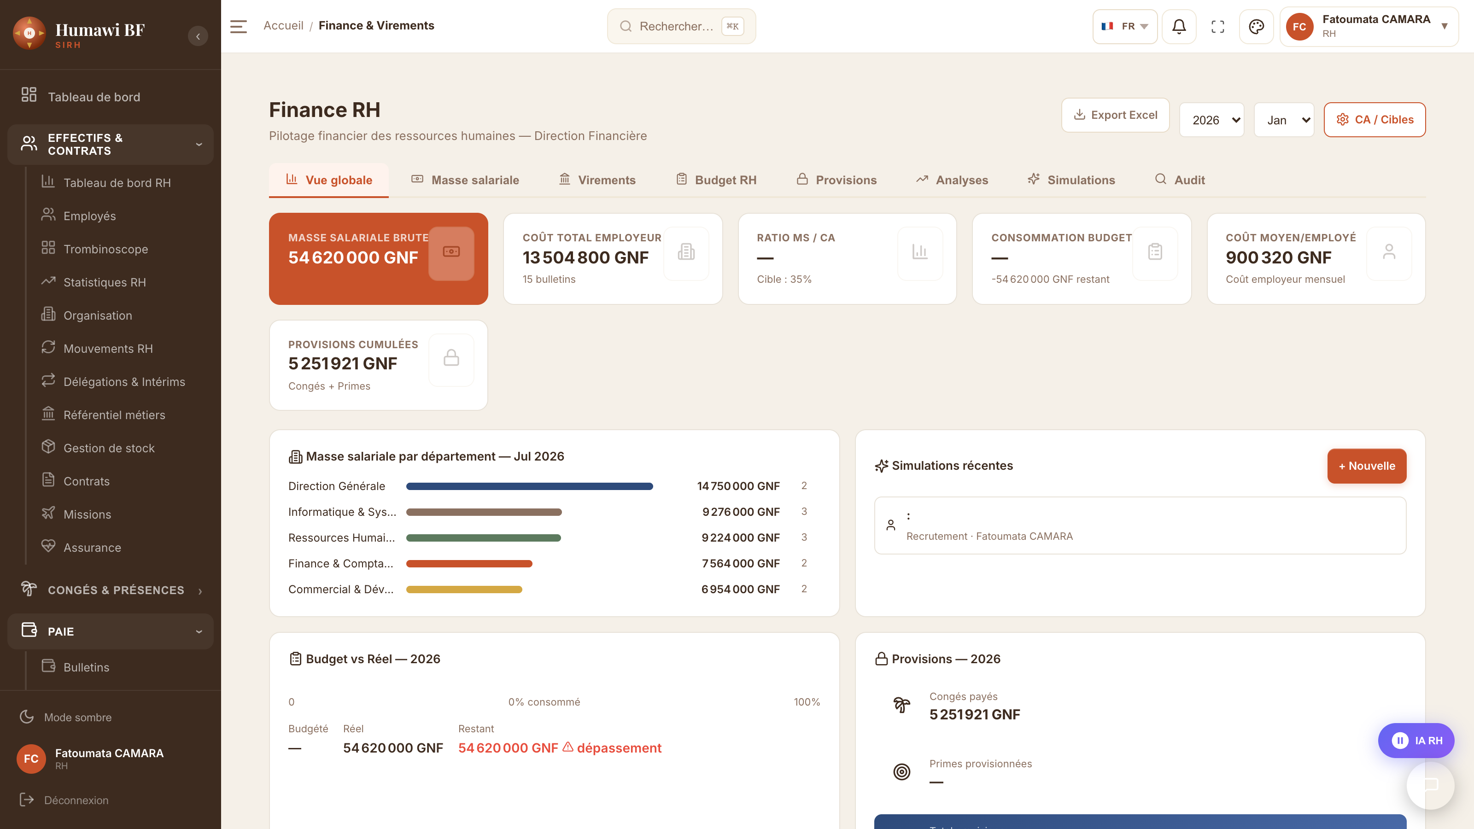Click Export Excel button
This screenshot has width=1474, height=829.
tap(1115, 115)
